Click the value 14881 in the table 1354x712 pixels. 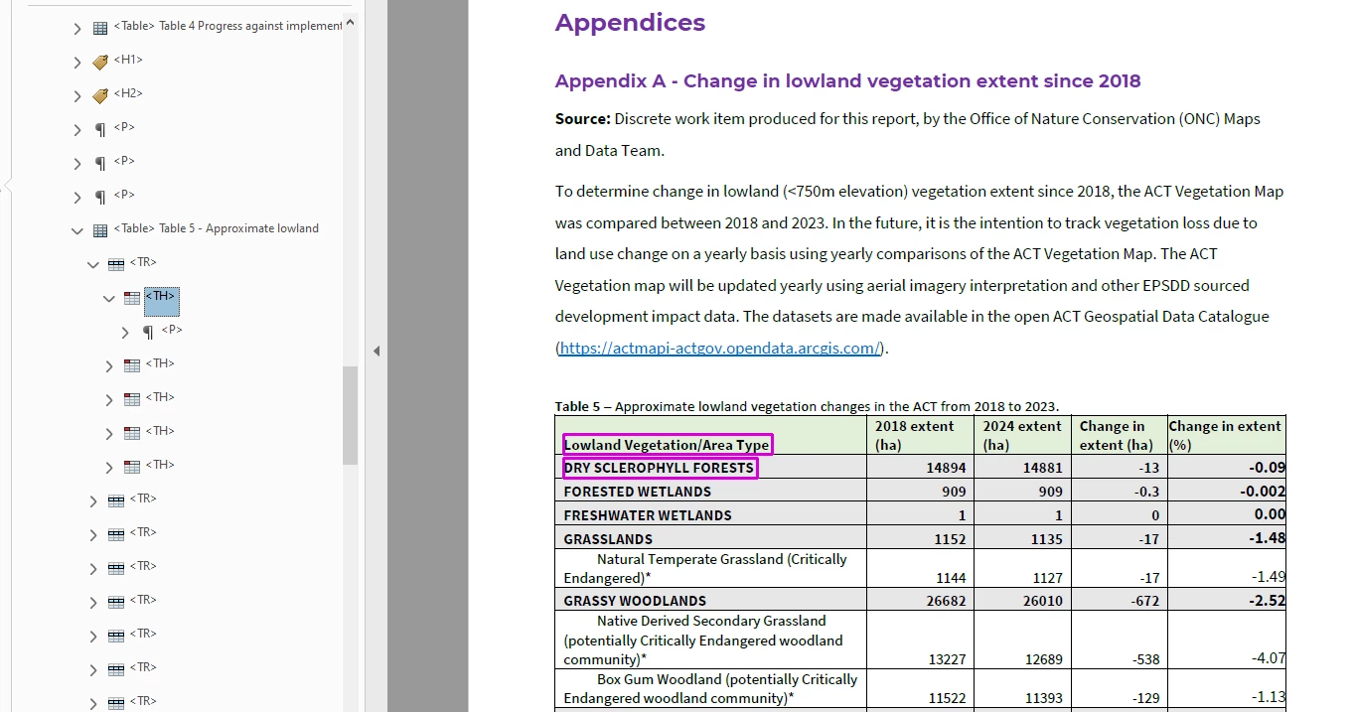1041,468
